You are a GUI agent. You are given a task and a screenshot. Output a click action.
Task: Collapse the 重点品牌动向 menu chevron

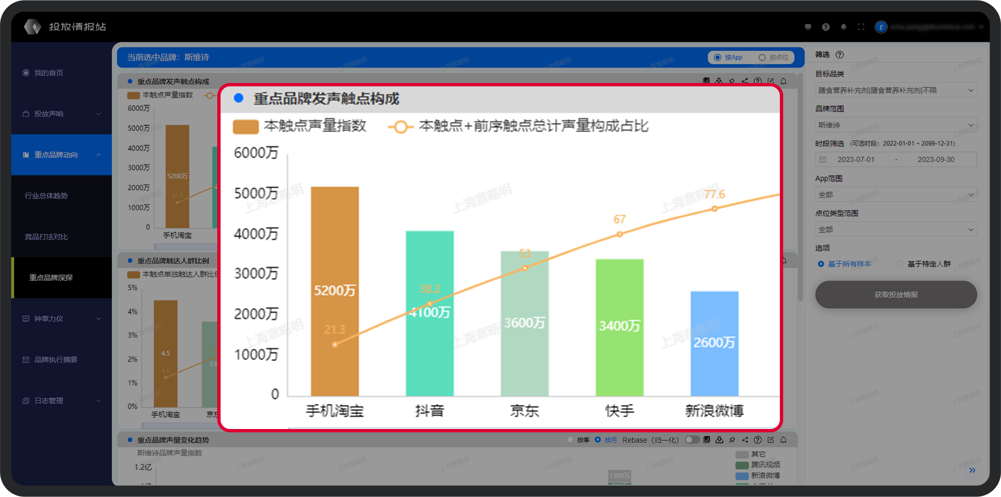click(x=99, y=155)
